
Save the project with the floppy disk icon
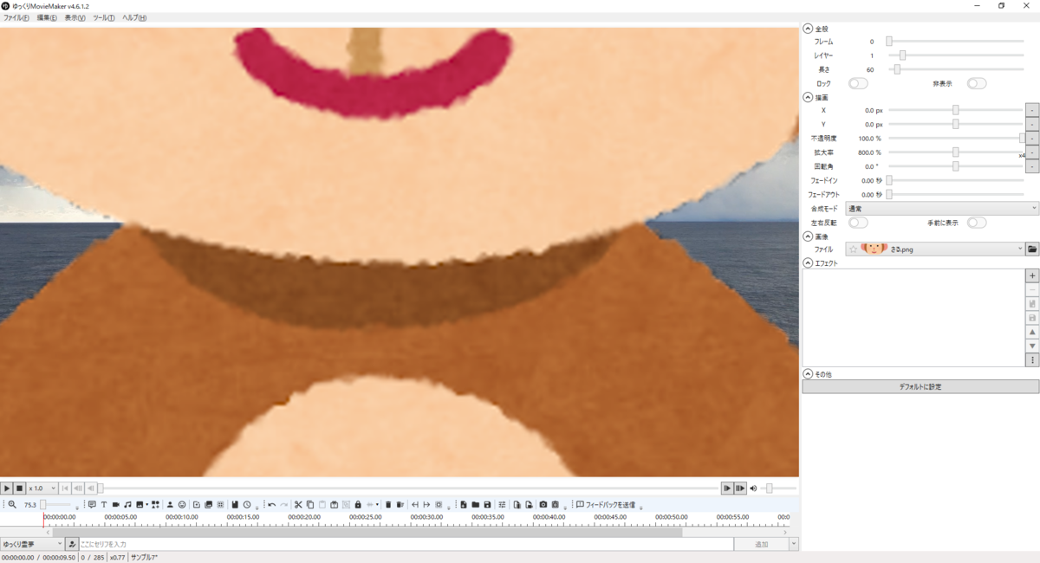[x=488, y=504]
